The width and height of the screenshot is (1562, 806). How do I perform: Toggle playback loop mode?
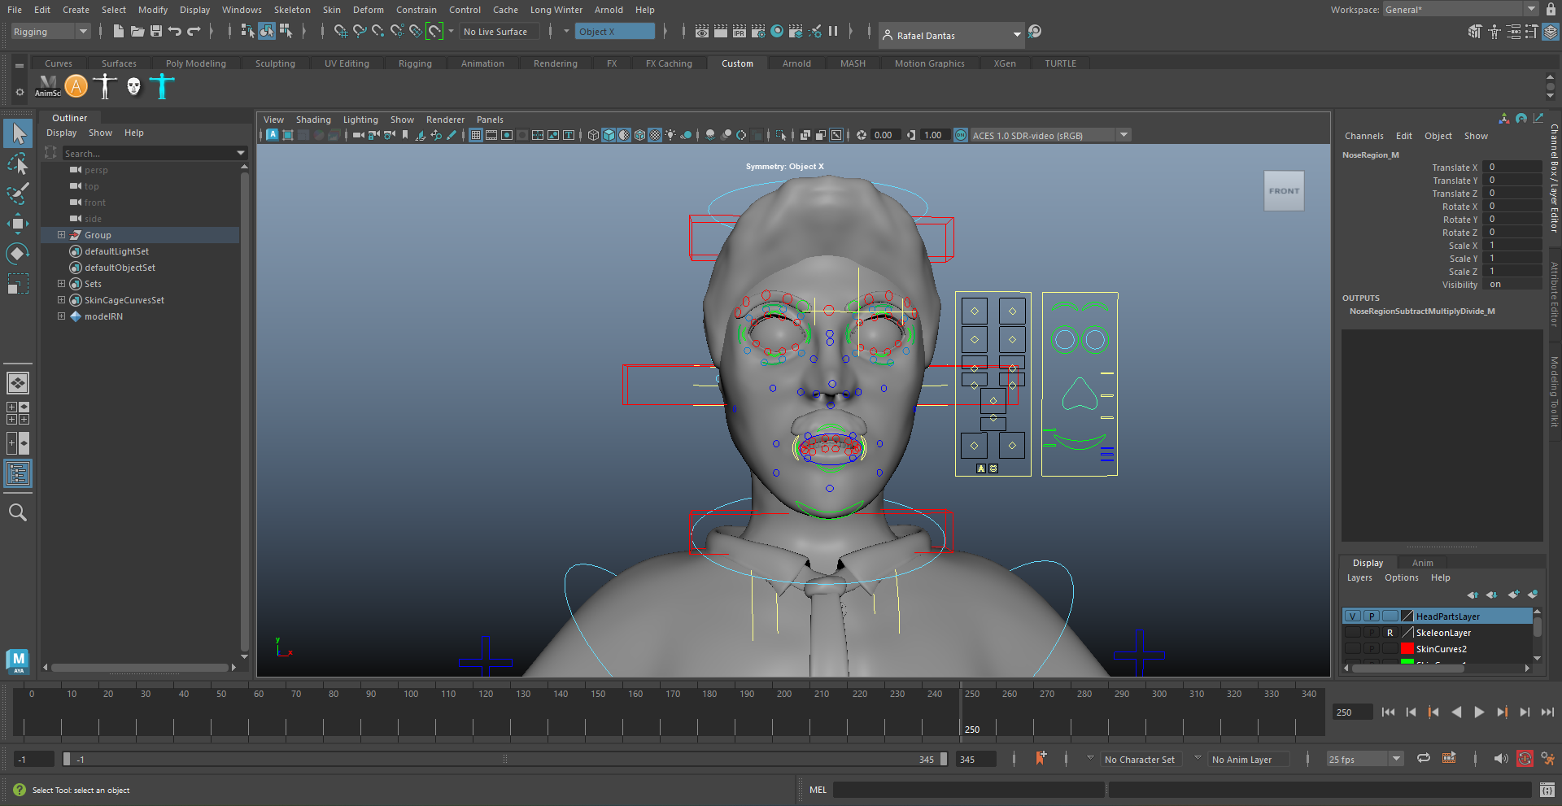[x=1424, y=758]
